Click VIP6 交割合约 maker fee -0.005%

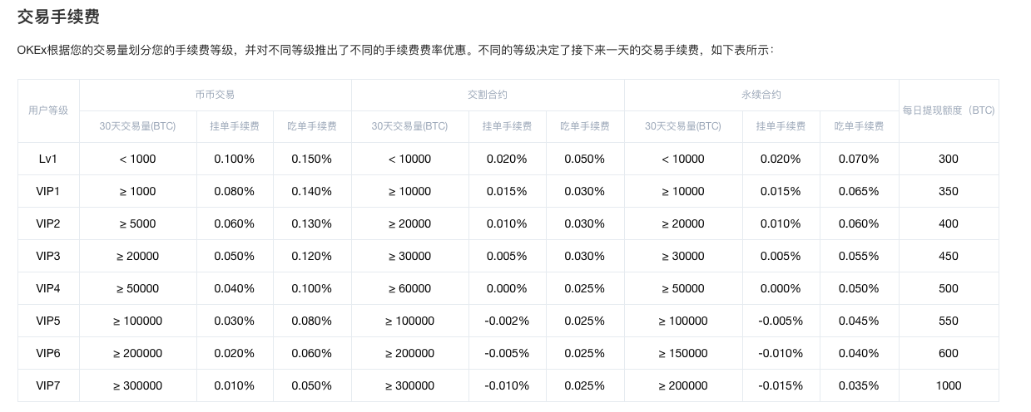click(x=507, y=353)
